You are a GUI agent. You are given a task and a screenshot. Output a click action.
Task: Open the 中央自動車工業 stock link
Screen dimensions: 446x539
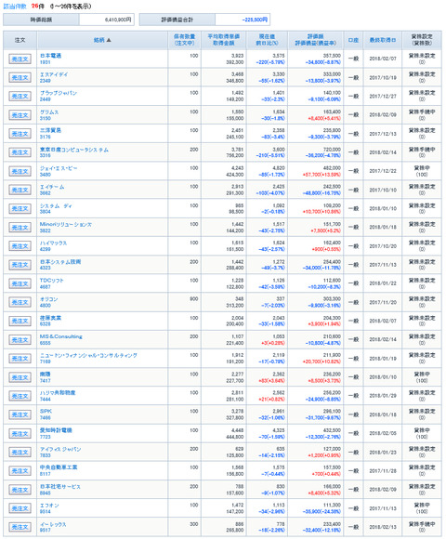point(59,467)
